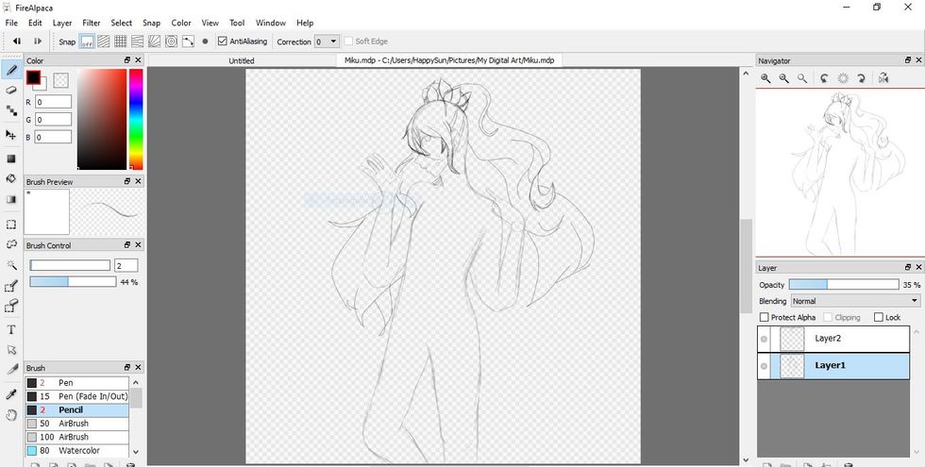Viewport: 925px width, 467px height.
Task: Toggle the AntiAliasing checkbox
Action: coord(223,42)
